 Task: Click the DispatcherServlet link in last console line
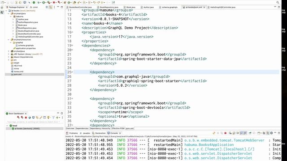[218, 158]
